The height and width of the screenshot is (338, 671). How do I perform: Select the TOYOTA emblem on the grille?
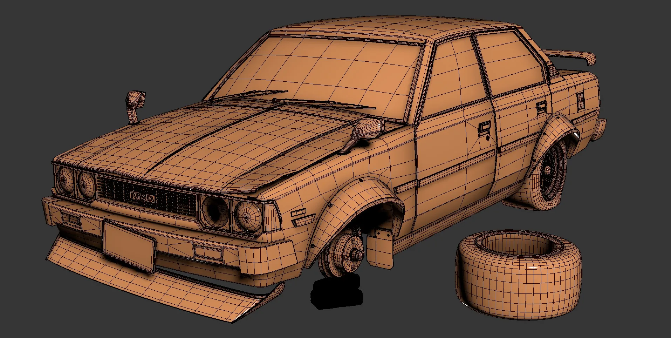click(x=142, y=197)
